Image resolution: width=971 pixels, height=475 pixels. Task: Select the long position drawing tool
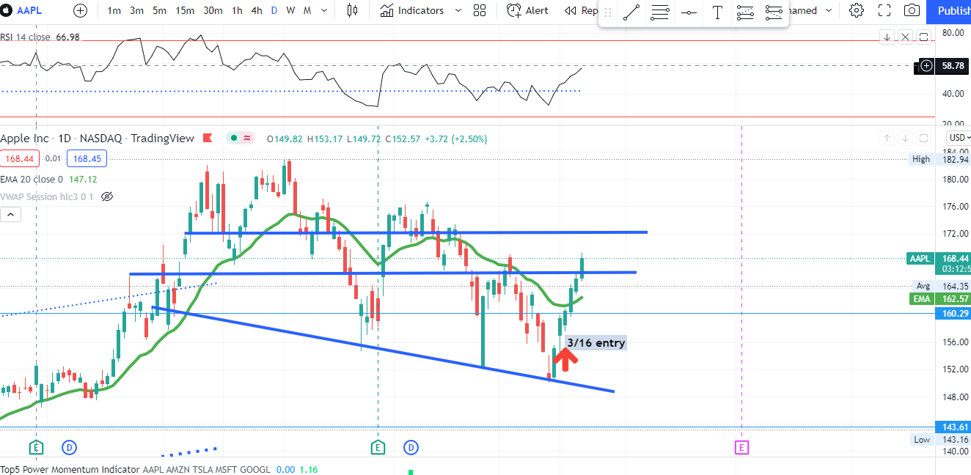(x=745, y=12)
